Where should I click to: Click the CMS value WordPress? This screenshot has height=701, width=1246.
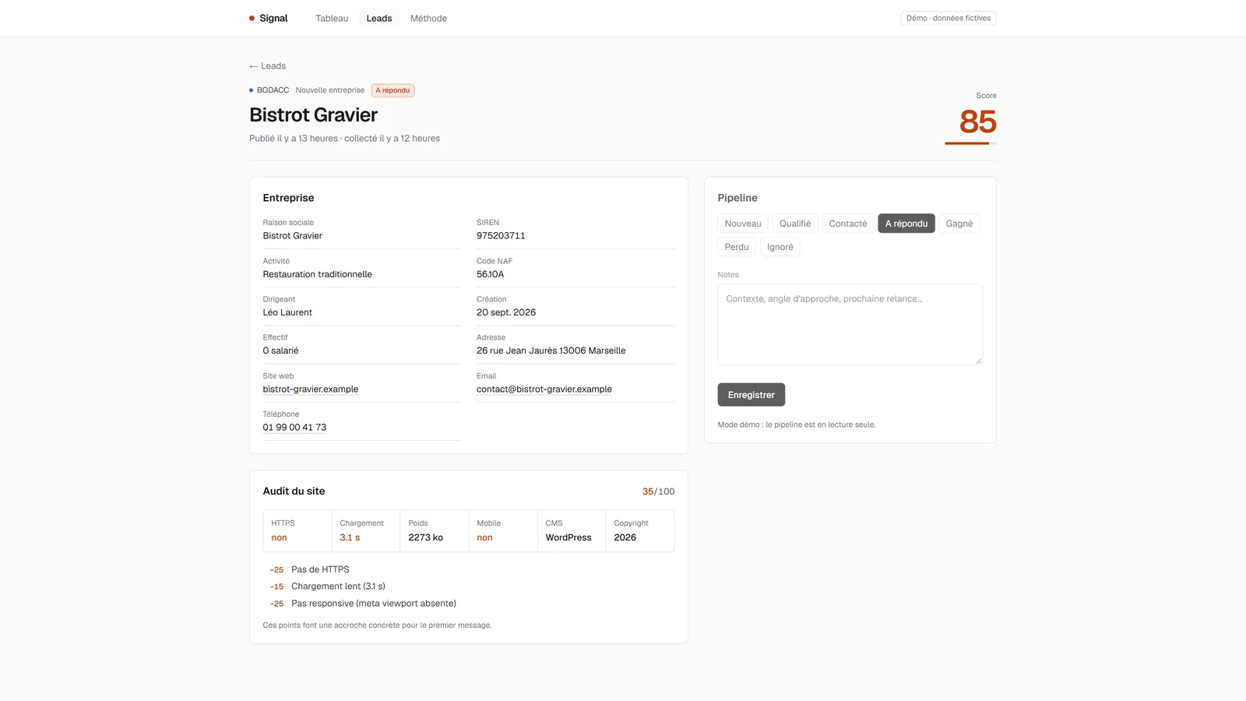(568, 537)
